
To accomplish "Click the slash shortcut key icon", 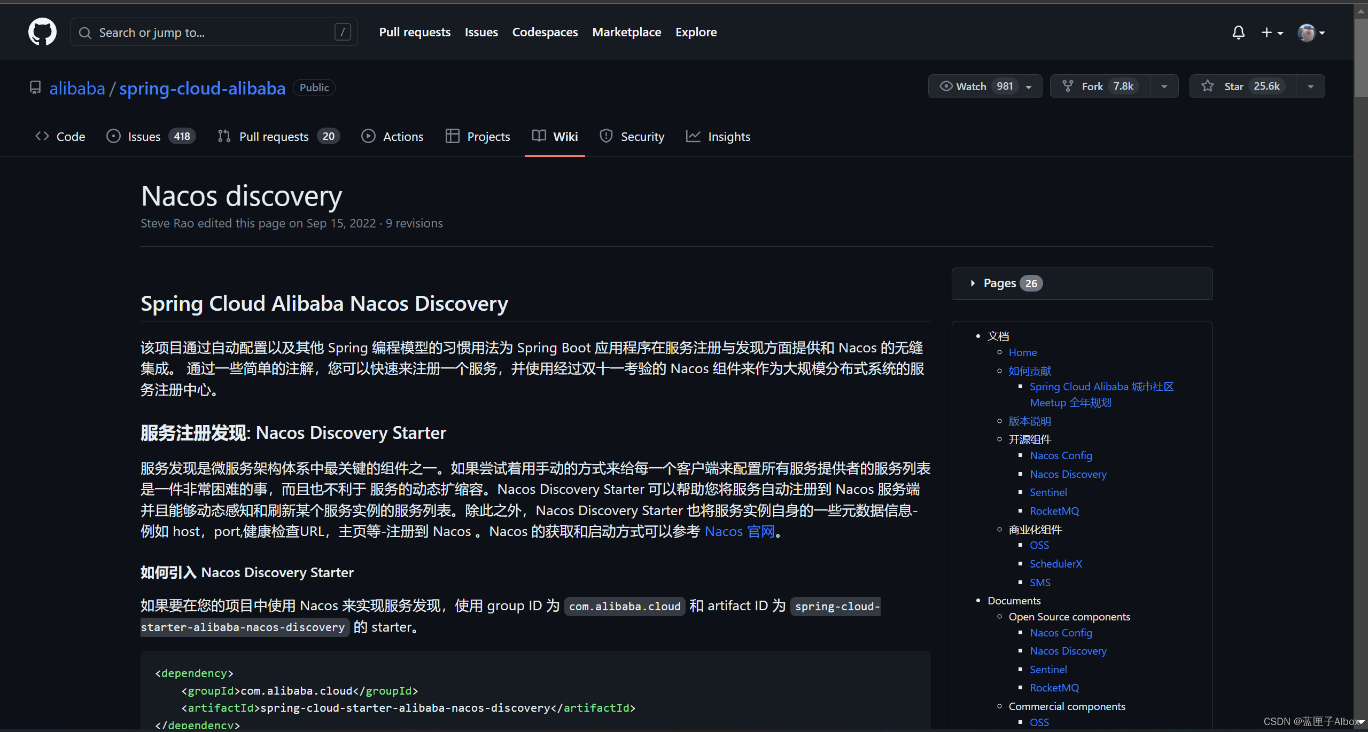I will [x=343, y=33].
